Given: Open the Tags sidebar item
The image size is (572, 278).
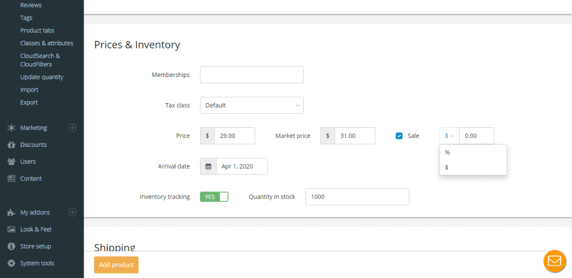Looking at the screenshot, I should tap(26, 18).
